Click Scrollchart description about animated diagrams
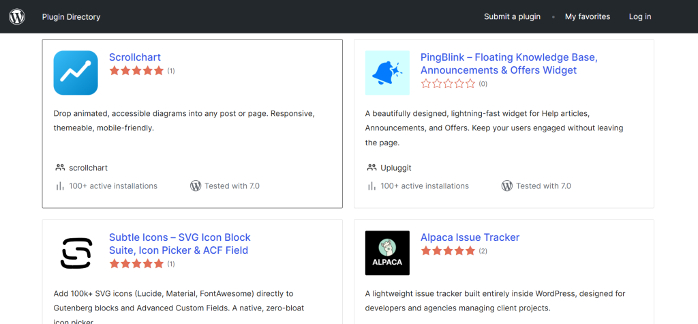The width and height of the screenshot is (698, 324). pyautogui.click(x=184, y=120)
